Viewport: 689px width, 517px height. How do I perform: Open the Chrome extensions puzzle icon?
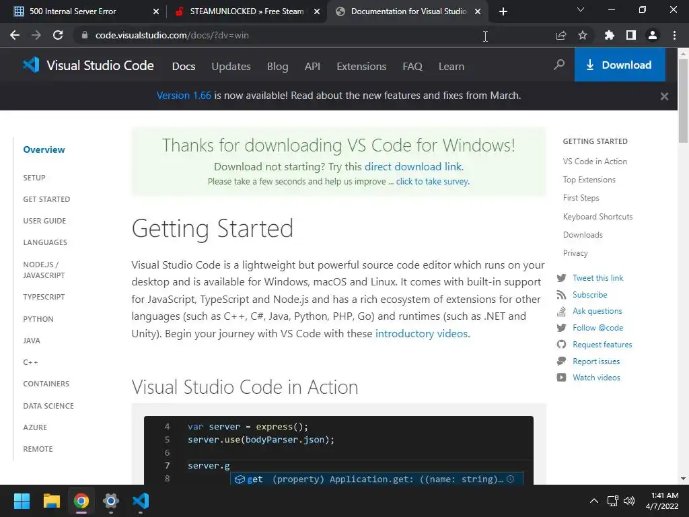pyautogui.click(x=609, y=35)
